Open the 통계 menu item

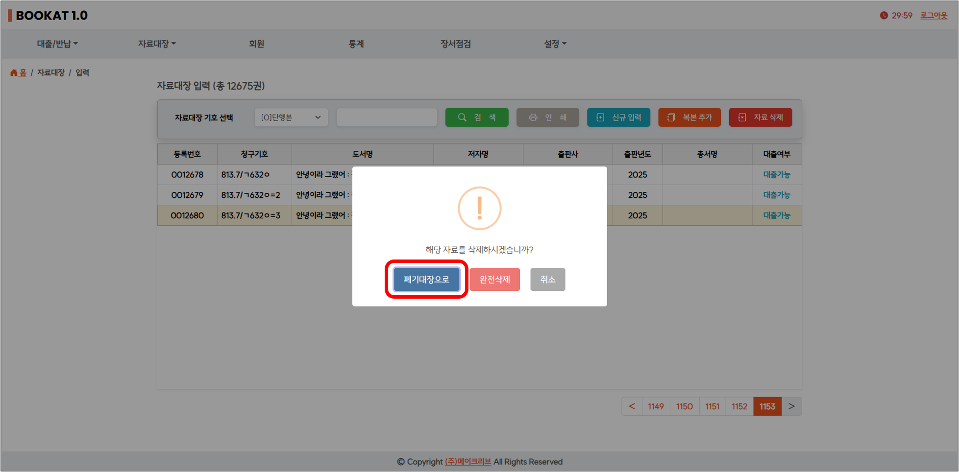tap(356, 44)
